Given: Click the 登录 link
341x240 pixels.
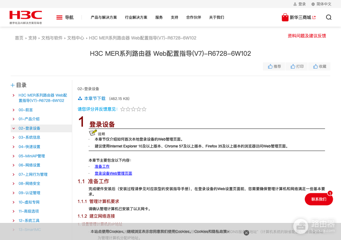Looking at the screenshot, I should pyautogui.click(x=302, y=4).
